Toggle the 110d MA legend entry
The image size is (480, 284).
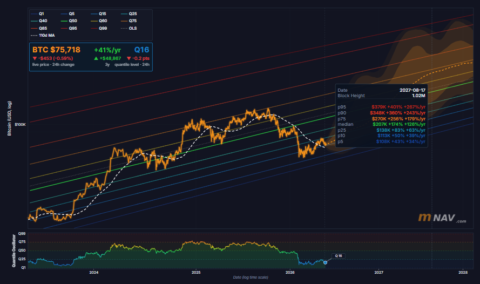43,35
